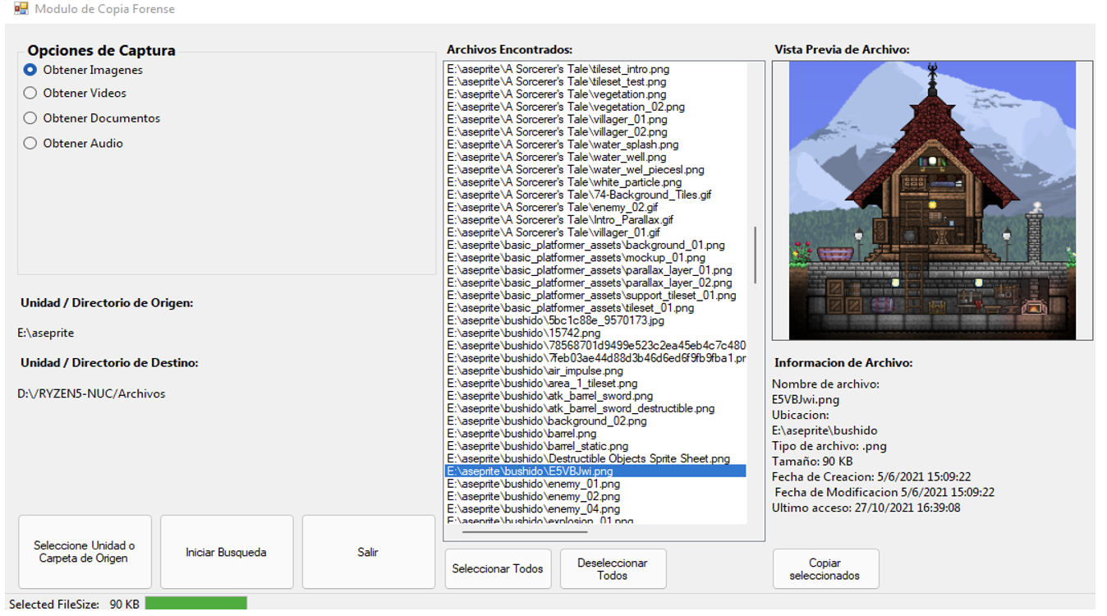Select atk_barrel_sword.png list entry
The width and height of the screenshot is (1107, 616).
click(x=595, y=396)
